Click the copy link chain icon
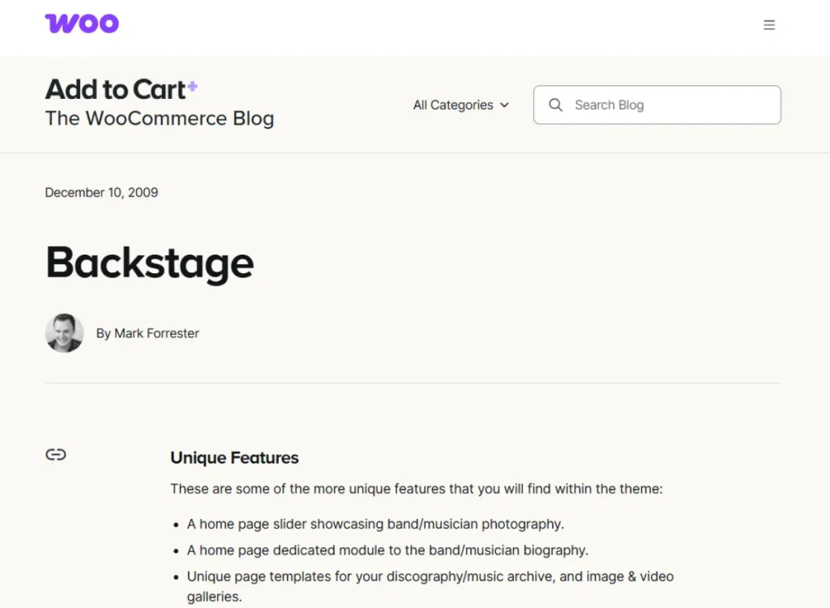Viewport: 830px width, 608px height. click(x=56, y=455)
